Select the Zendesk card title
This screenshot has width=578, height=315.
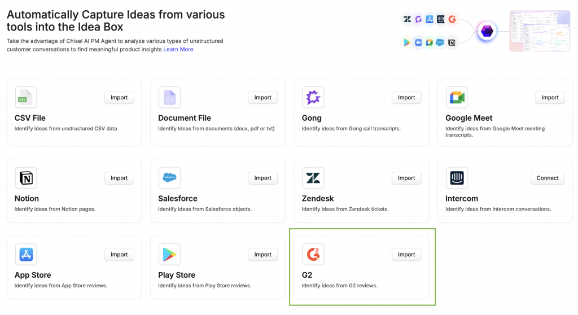[x=318, y=199]
